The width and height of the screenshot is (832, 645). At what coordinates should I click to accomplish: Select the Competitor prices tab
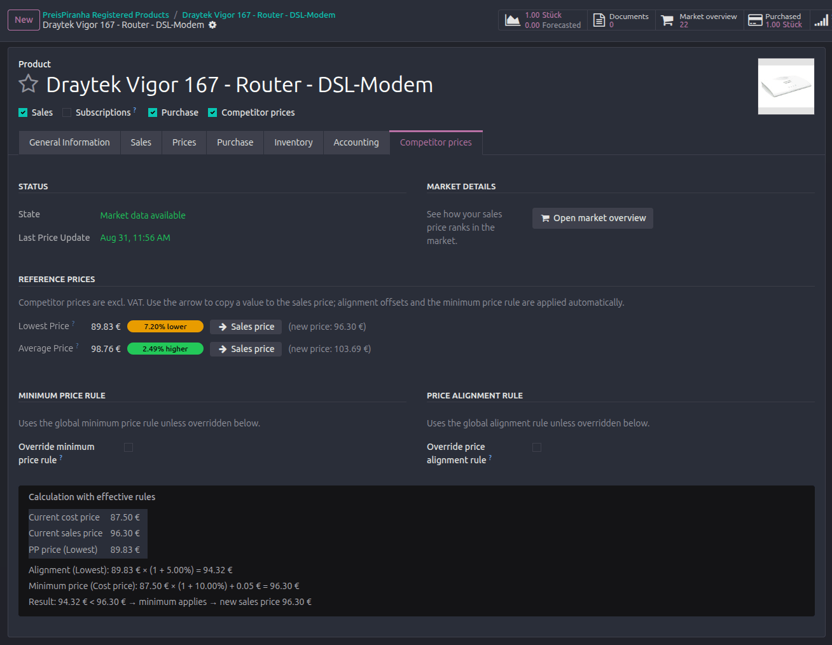[436, 142]
